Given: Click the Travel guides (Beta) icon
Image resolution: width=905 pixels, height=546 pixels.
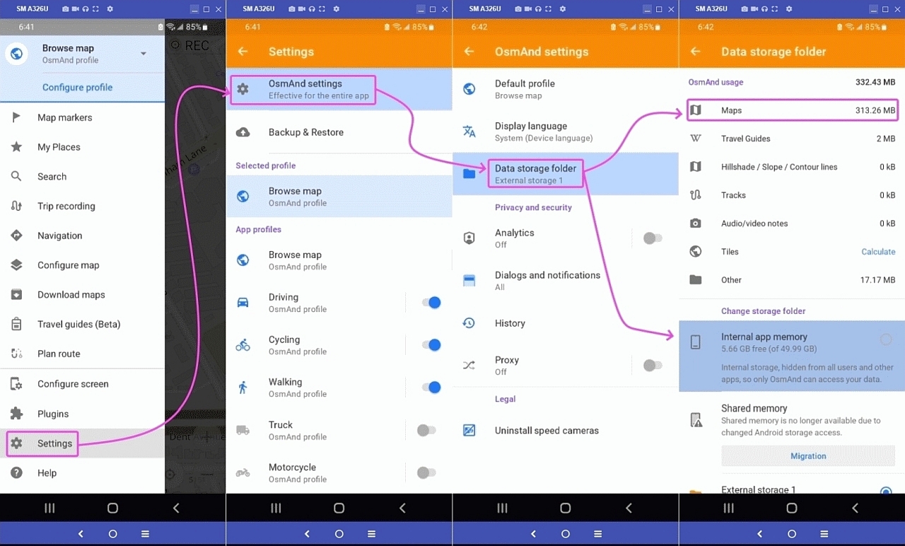Looking at the screenshot, I should 16,324.
